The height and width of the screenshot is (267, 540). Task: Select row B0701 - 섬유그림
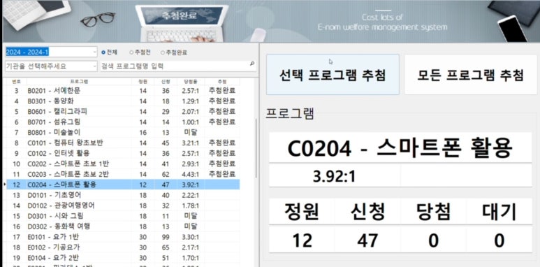point(123,122)
